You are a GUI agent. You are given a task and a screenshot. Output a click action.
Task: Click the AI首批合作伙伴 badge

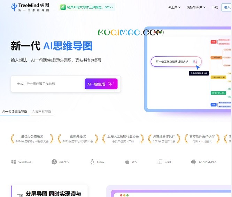tap(164, 139)
